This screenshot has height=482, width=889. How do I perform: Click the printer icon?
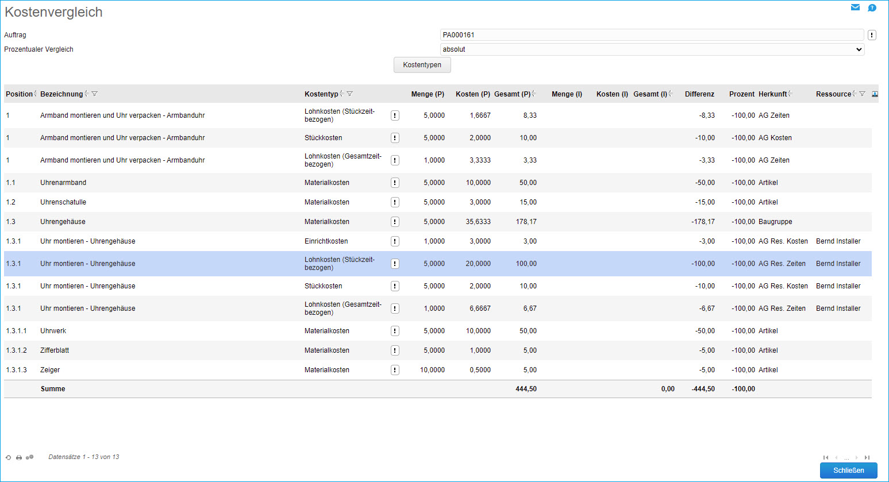click(x=19, y=458)
